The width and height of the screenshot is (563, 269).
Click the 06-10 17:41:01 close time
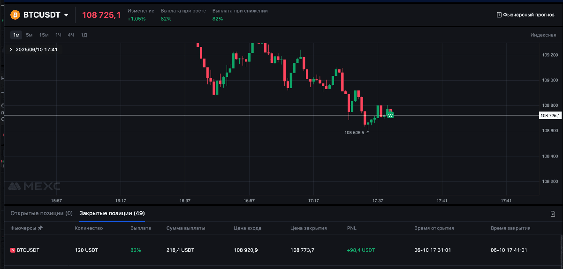(x=509, y=250)
